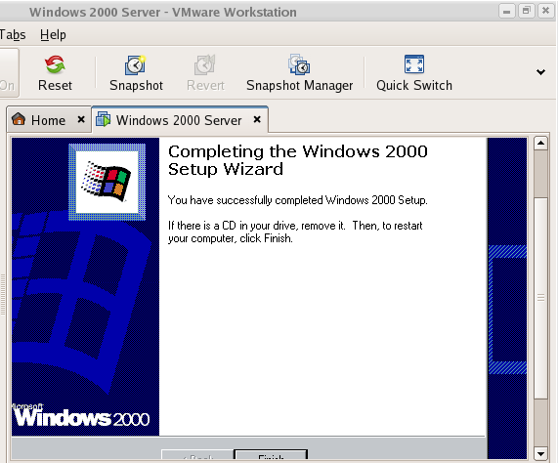Click Finish to restart the computer
Image resolution: width=558 pixels, height=463 pixels.
(271, 456)
